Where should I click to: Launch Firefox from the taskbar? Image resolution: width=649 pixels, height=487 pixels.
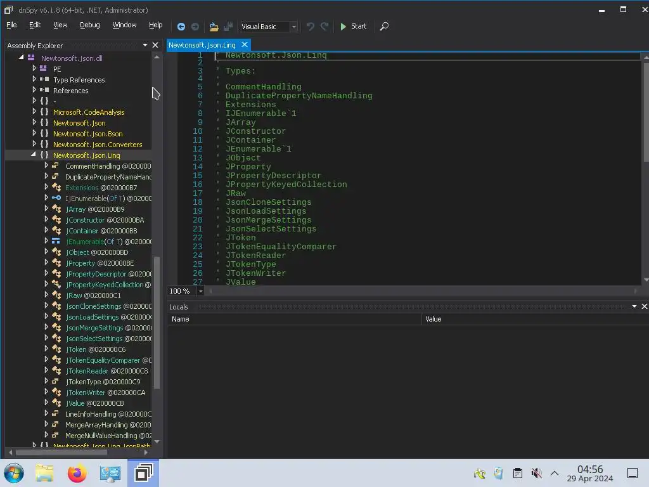[x=77, y=473]
